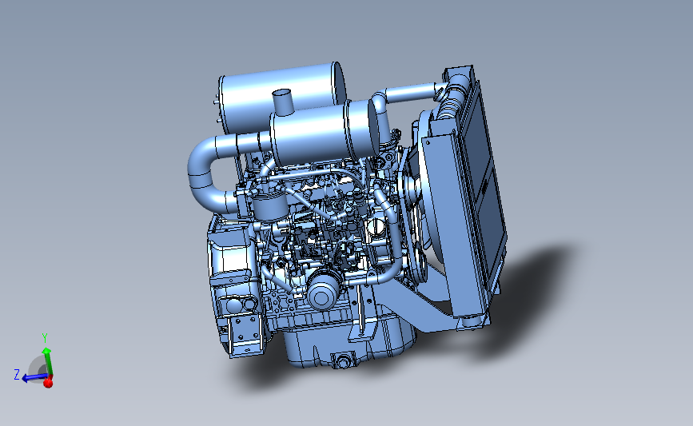This screenshot has height=426, width=693.
Task: Select the round oil filter on the engine model
Action: [324, 289]
